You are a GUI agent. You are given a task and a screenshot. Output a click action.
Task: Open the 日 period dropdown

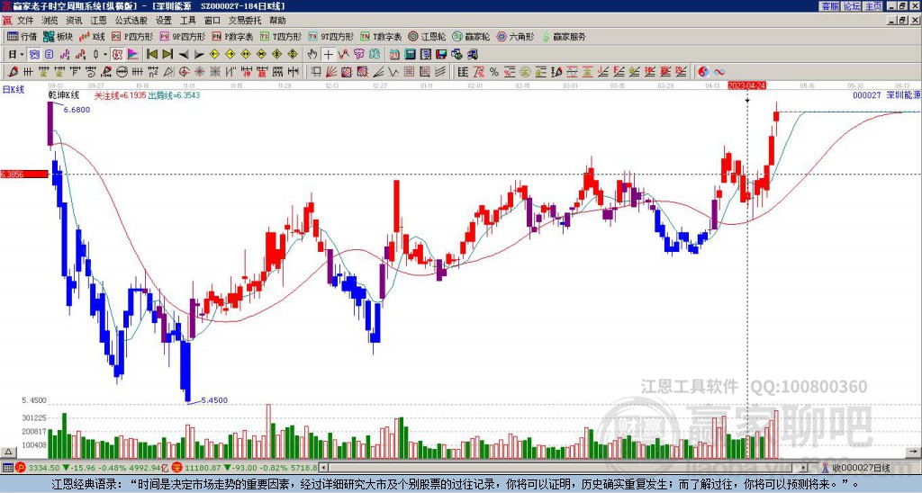16,55
